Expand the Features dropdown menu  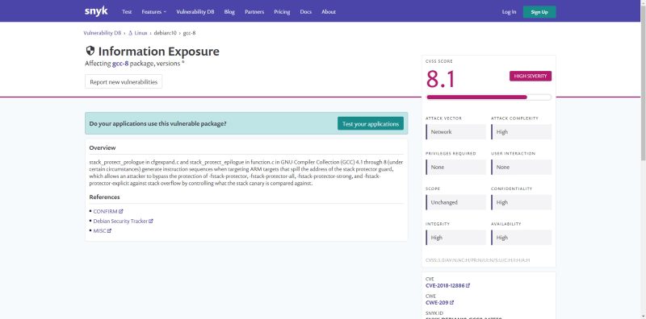[x=153, y=12]
